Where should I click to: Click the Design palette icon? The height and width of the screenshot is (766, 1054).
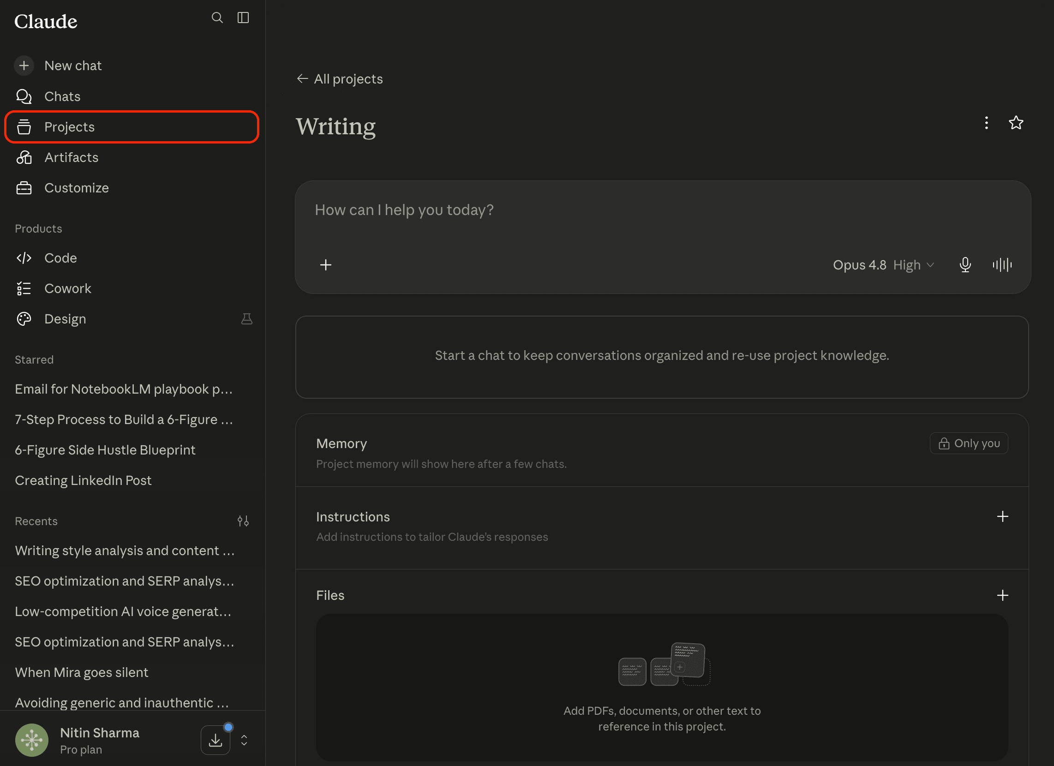(x=24, y=319)
